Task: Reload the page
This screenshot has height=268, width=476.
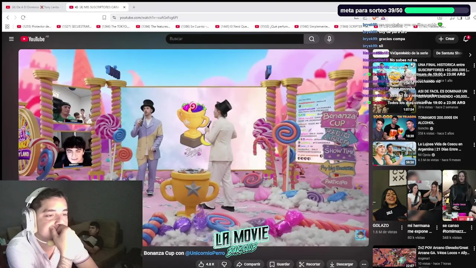Action: click(x=23, y=17)
